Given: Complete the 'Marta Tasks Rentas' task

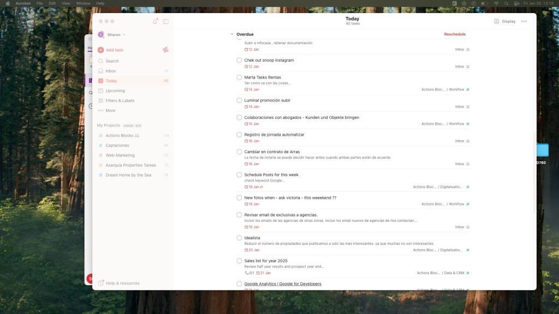Looking at the screenshot, I should (x=239, y=77).
